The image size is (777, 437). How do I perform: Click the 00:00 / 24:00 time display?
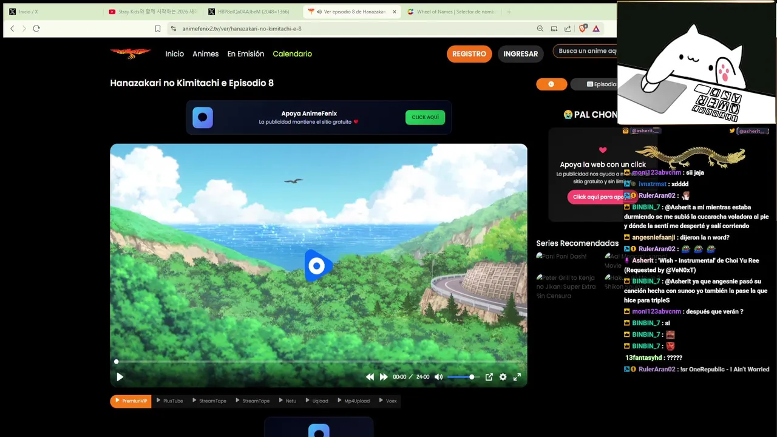point(411,377)
